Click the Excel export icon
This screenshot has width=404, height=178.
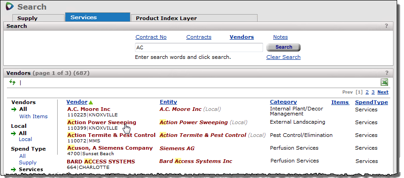(384, 82)
